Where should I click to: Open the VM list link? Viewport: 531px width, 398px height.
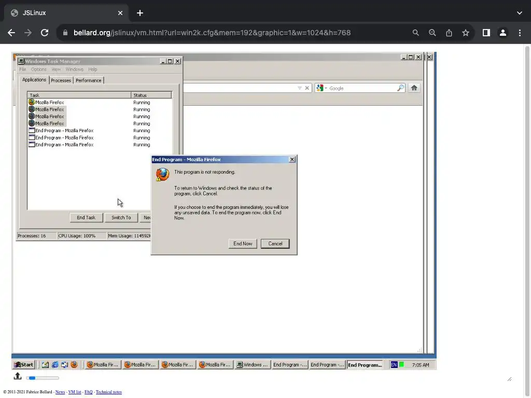click(x=75, y=392)
